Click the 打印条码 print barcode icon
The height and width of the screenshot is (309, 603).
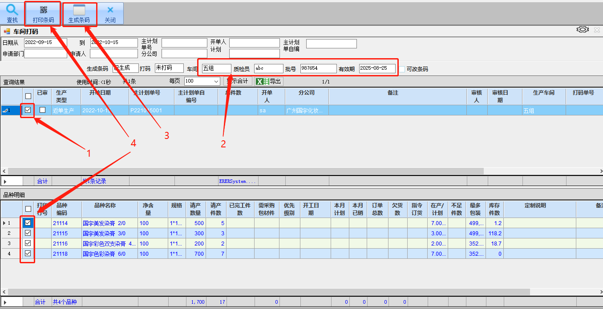(x=43, y=10)
